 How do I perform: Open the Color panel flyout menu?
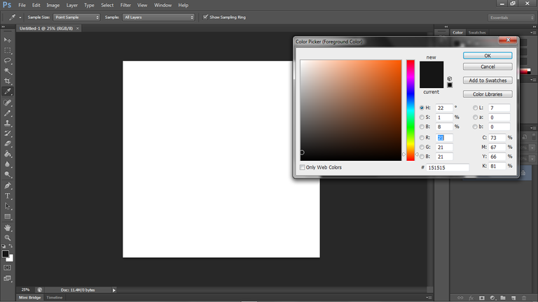(533, 33)
